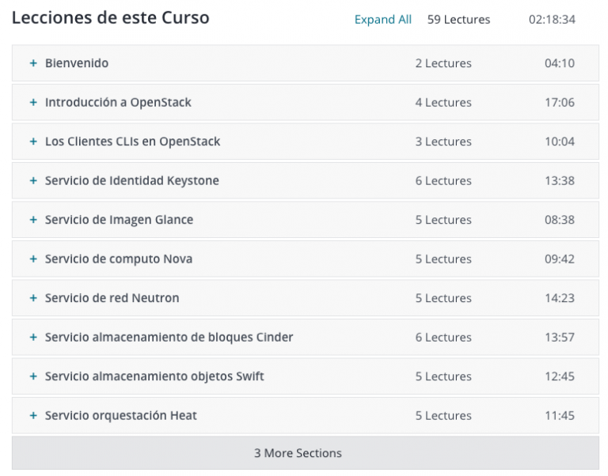608x476 pixels.
Task: Click the plus icon beside Servicio de computo Nova
Action: click(33, 259)
